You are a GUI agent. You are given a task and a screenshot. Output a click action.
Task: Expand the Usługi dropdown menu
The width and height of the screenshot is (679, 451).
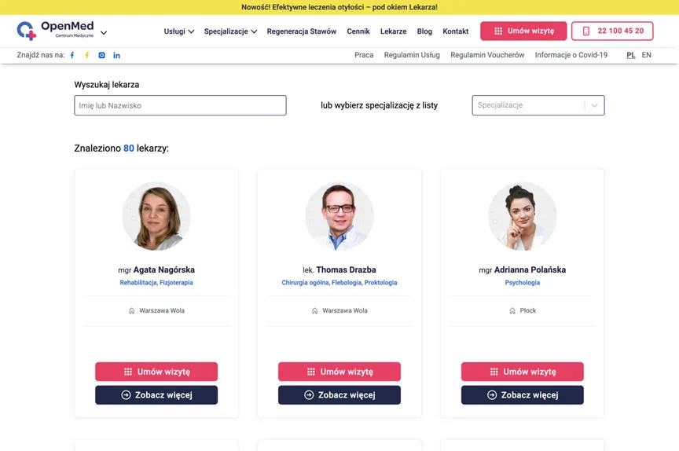tap(179, 31)
